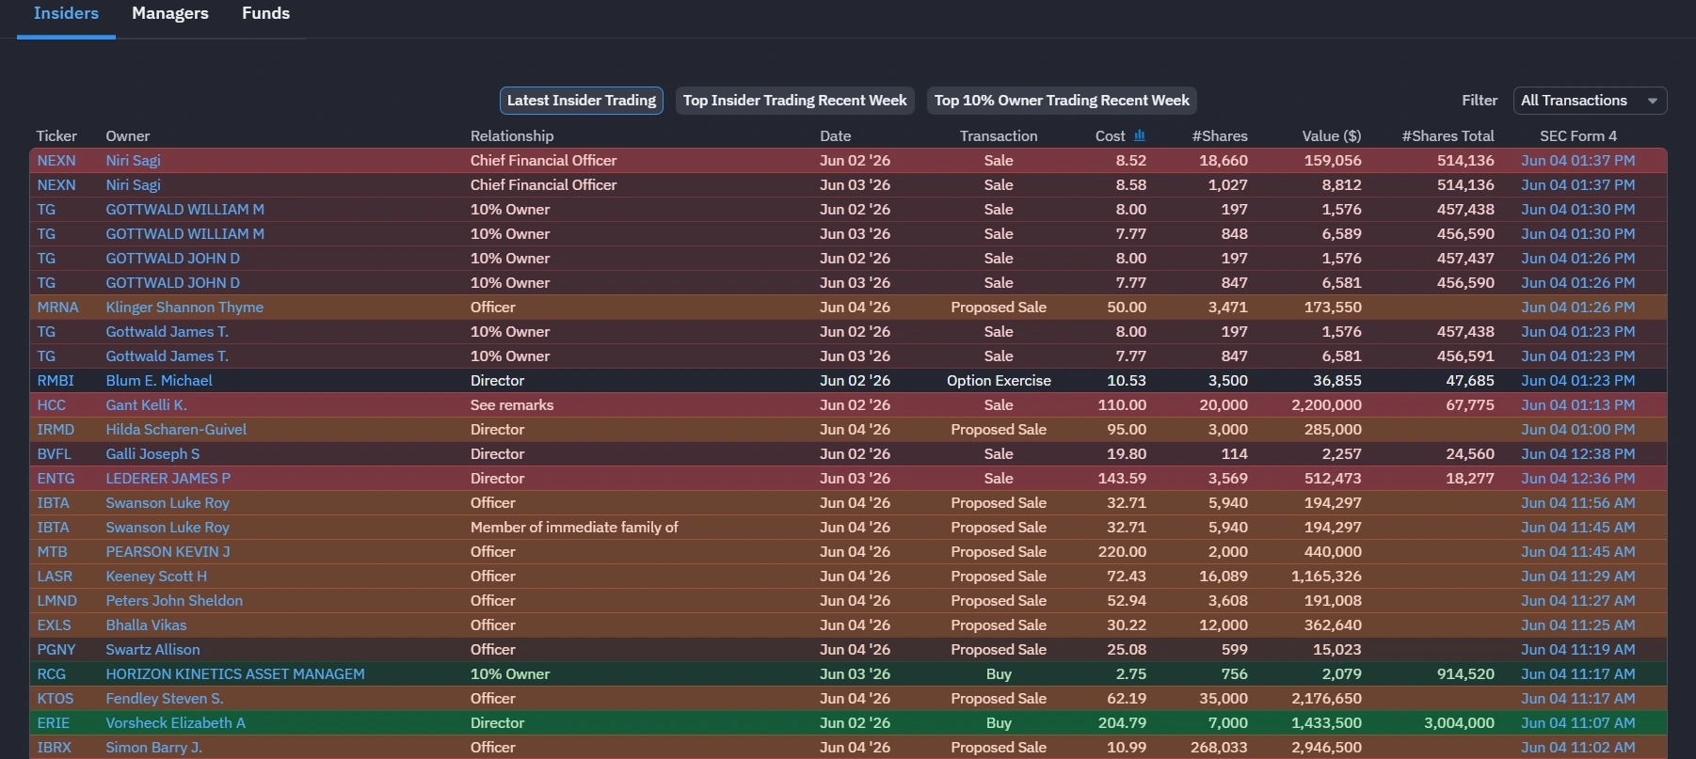The image size is (1696, 759).
Task: Click the Value ($) column header
Action: coord(1332,136)
